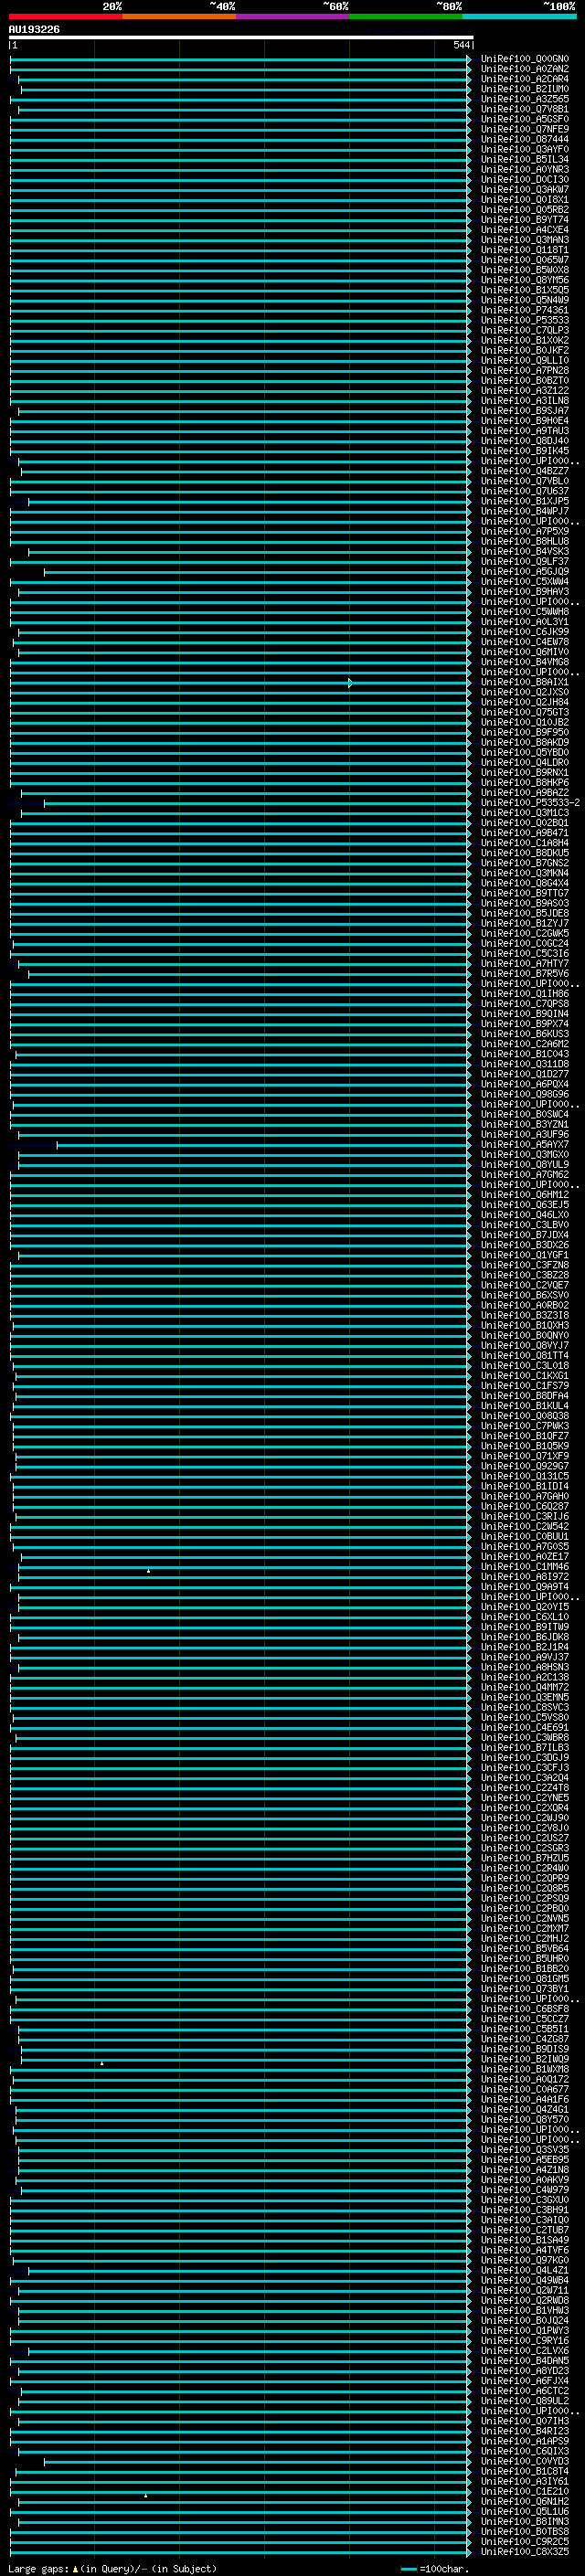The height and width of the screenshot is (2576, 585).
Task: Open hit UniRef100_Q0OGN0
Action: (525, 59)
